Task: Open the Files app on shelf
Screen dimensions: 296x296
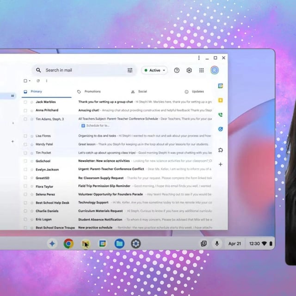Action: click(x=119, y=244)
